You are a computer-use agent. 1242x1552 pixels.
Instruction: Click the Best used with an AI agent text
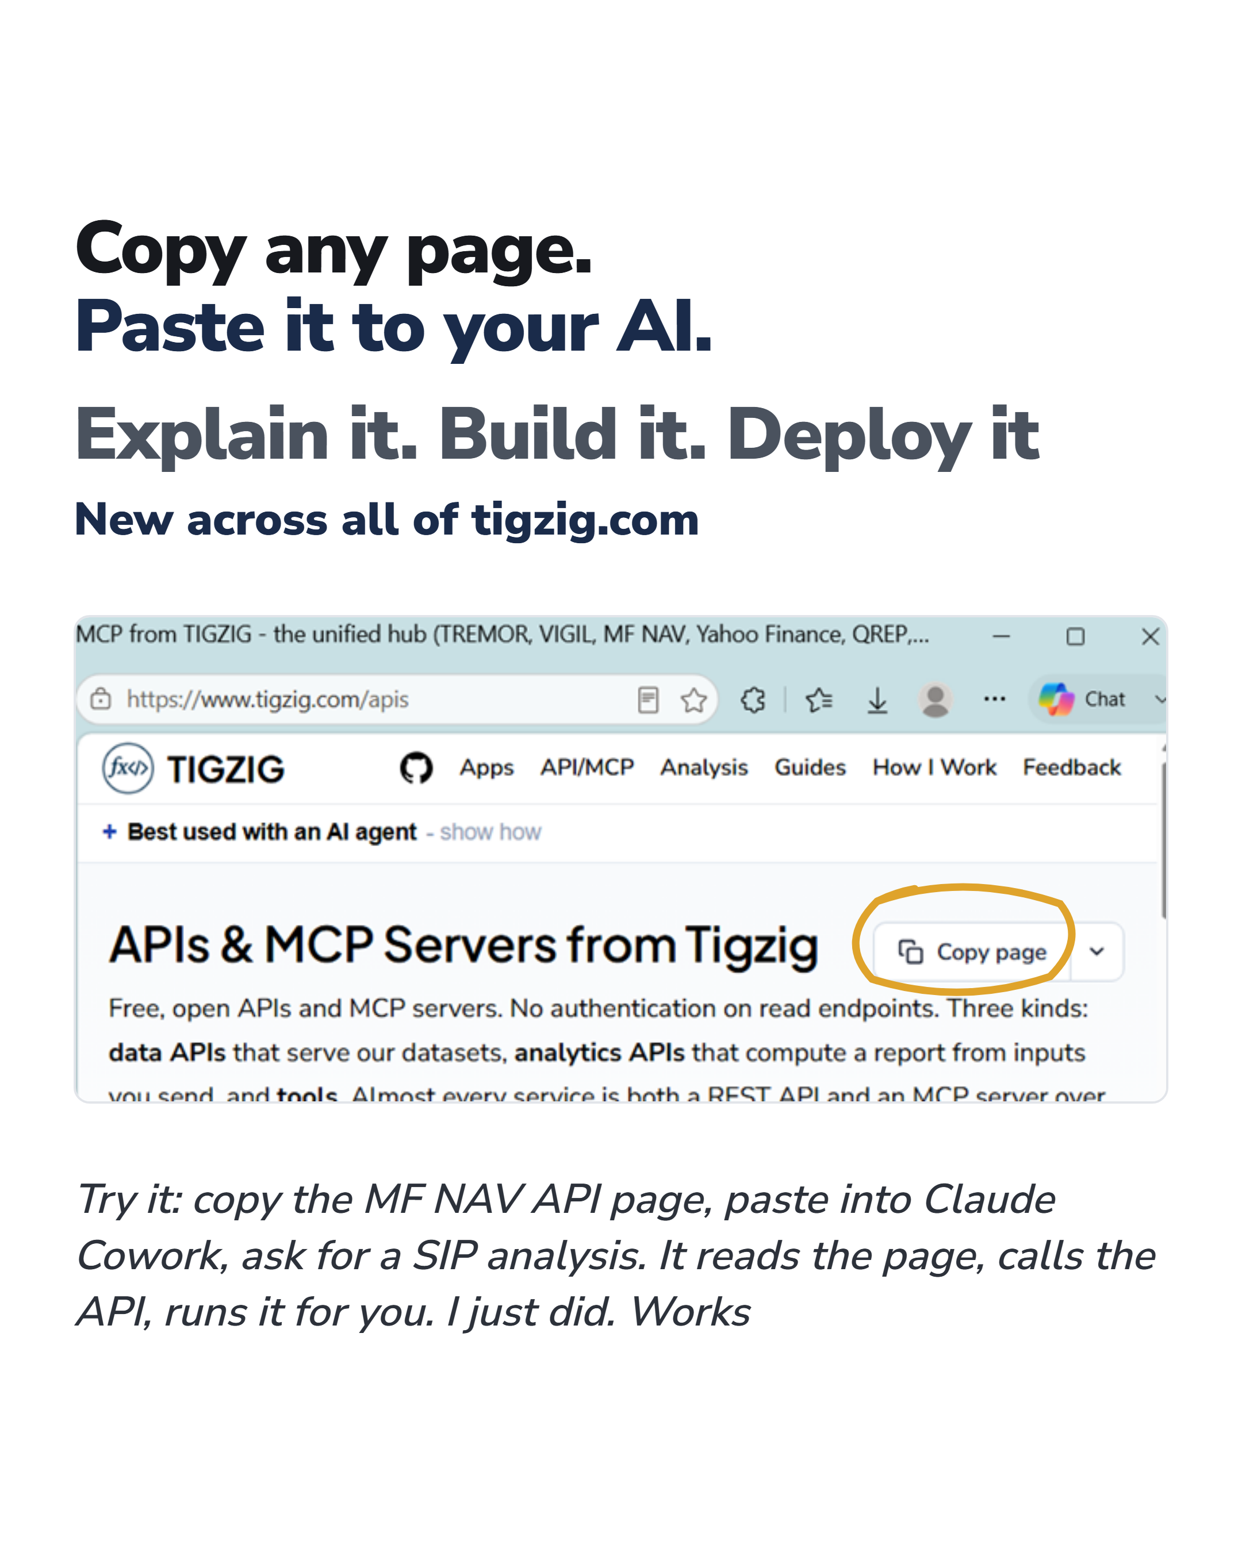272,832
